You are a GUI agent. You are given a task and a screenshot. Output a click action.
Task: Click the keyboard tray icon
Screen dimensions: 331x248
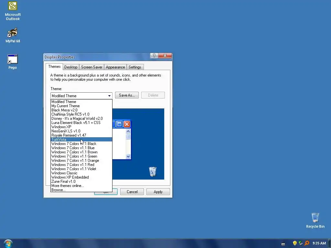pyautogui.click(x=283, y=243)
